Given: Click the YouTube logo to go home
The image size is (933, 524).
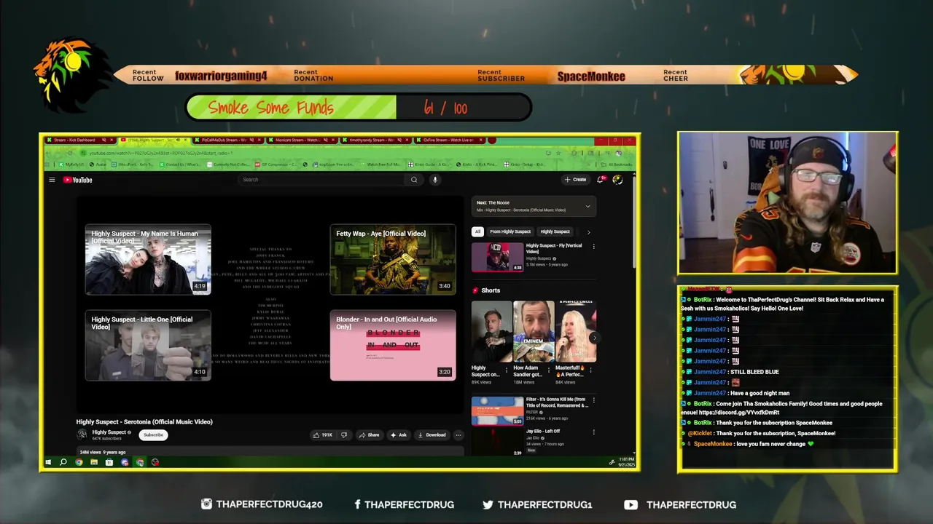Looking at the screenshot, I should coord(77,180).
